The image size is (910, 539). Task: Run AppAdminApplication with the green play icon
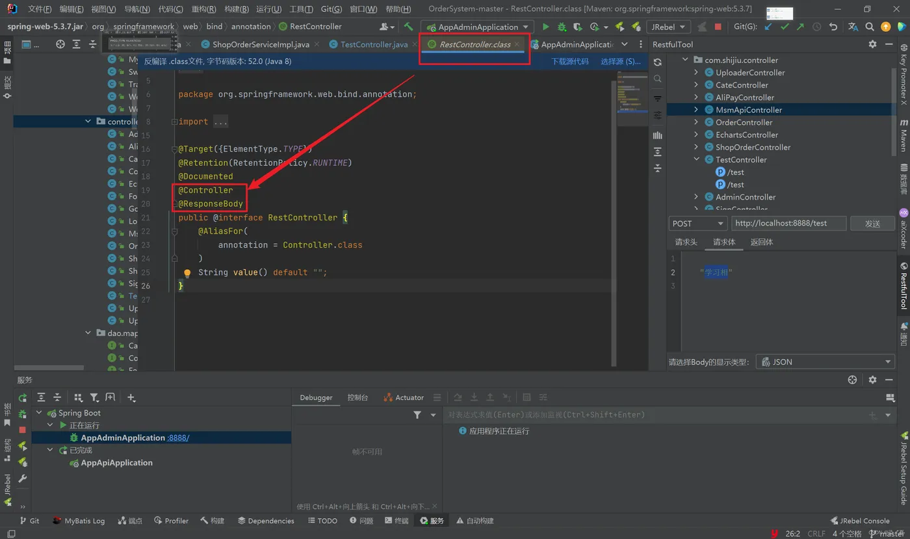click(546, 27)
